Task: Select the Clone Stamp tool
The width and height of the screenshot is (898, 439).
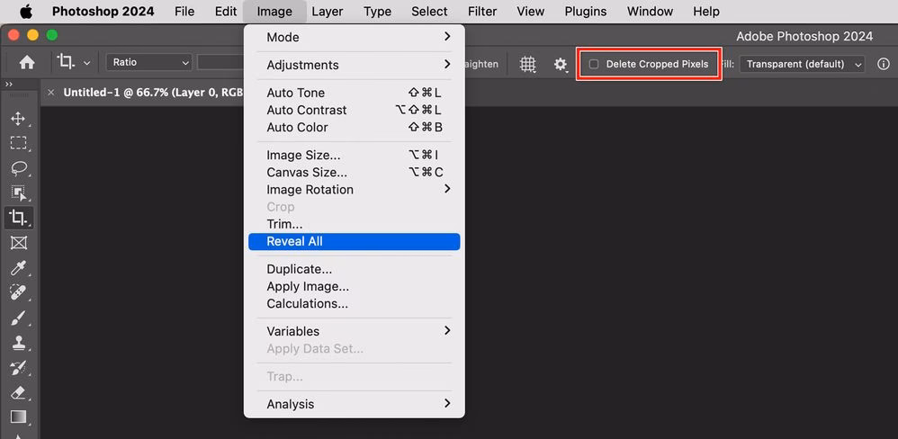Action: 18,343
